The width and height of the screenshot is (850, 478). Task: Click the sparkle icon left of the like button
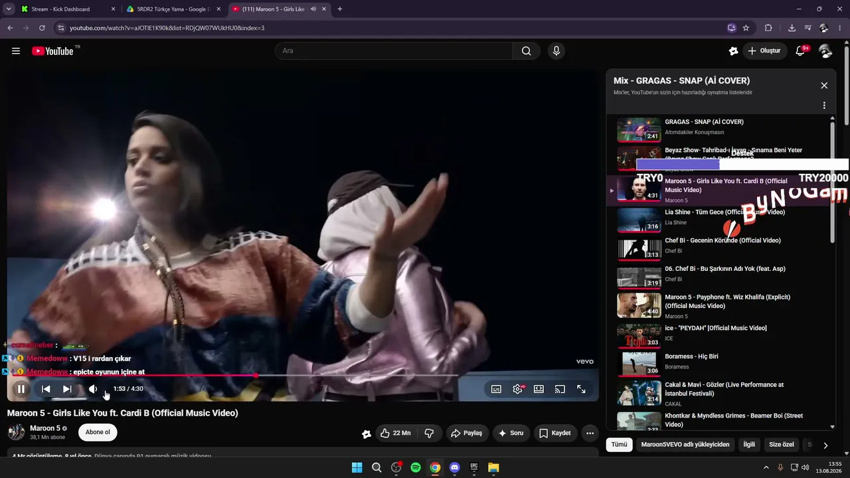coord(366,434)
